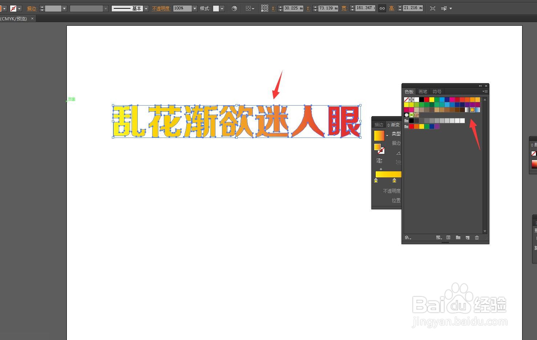Image resolution: width=537 pixels, height=340 pixels.
Task: Select the gradient-filled text on canvas
Action: coord(237,122)
